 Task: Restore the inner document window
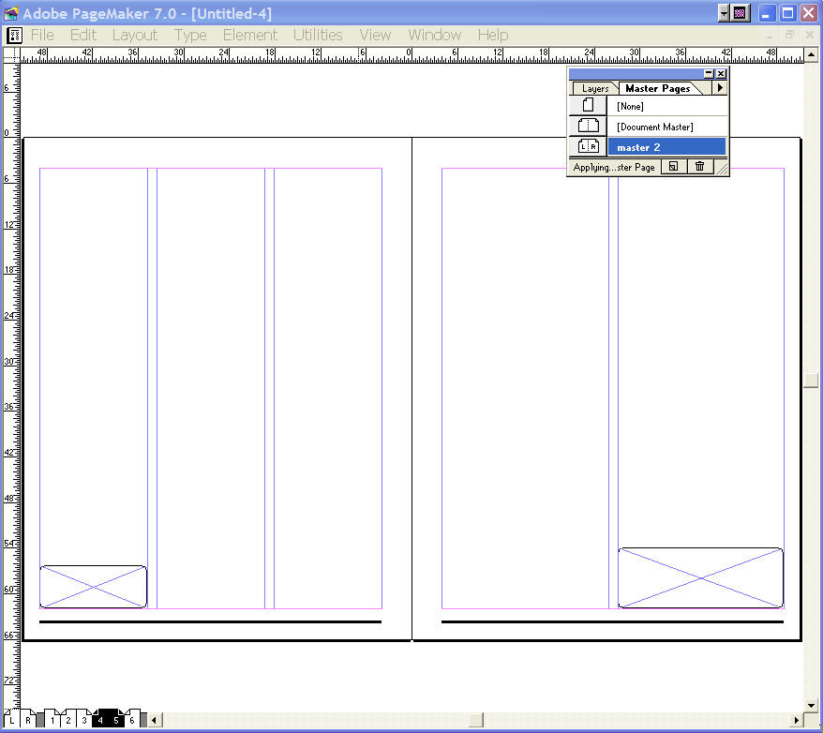tap(789, 36)
